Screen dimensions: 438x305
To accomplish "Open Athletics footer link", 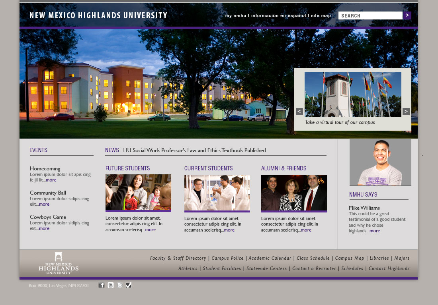I will pyautogui.click(x=188, y=268).
